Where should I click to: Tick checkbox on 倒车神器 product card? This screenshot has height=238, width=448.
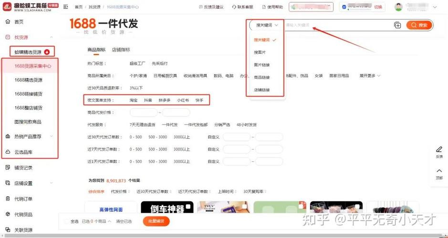[x=188, y=206]
